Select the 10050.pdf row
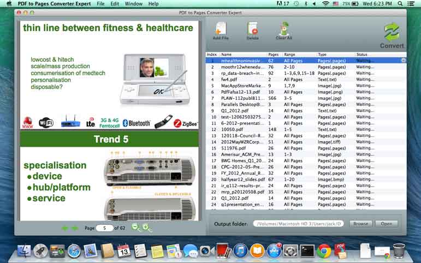The height and width of the screenshot is (263, 421). (306, 129)
